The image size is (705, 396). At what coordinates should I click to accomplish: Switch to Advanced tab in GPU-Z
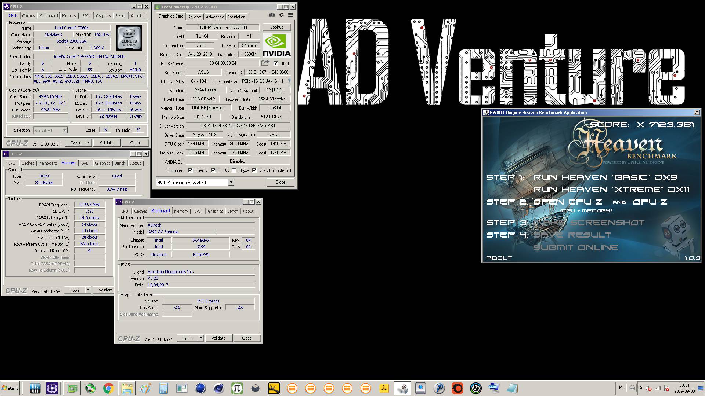[215, 16]
